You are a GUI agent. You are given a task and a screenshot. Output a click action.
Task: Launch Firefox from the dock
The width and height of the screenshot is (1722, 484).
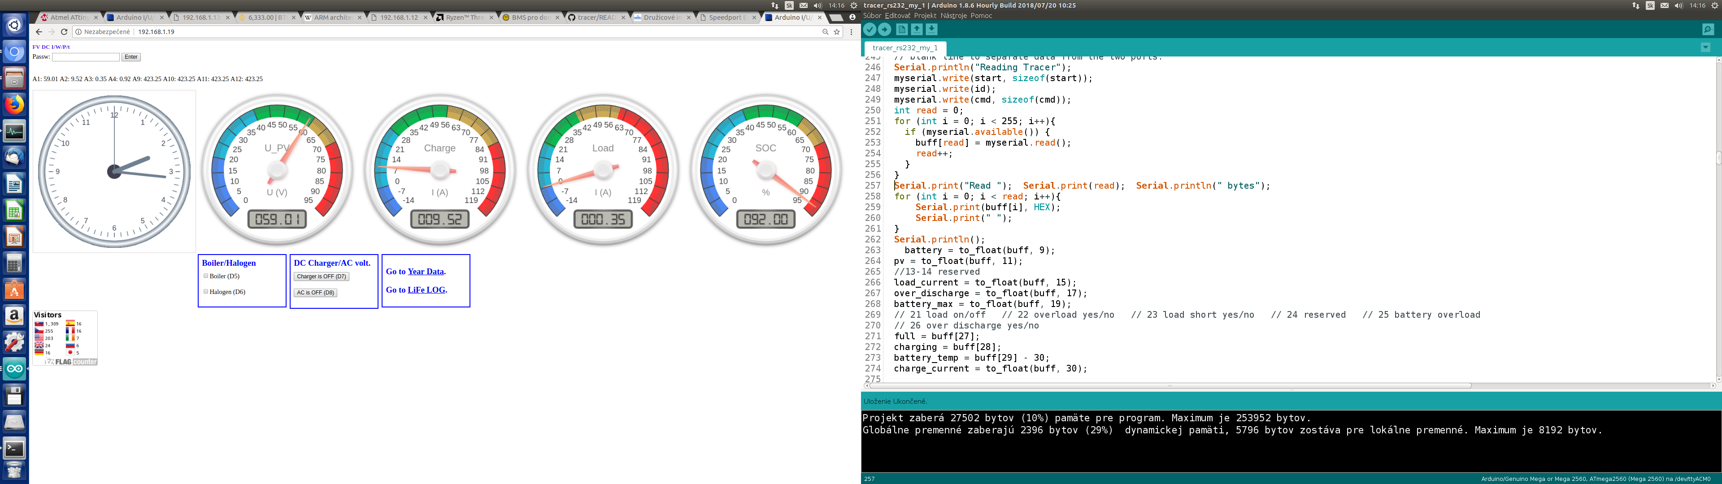tap(14, 104)
